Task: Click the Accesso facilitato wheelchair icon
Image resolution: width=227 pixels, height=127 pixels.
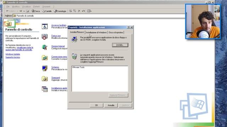Action: click(x=45, y=26)
